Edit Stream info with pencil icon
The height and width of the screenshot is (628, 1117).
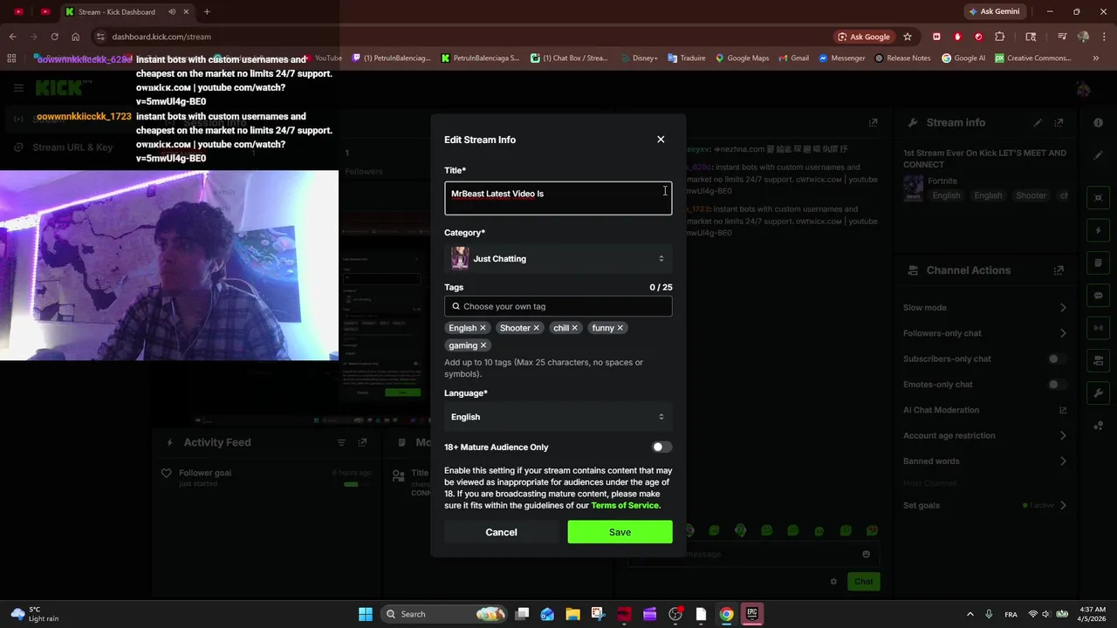click(1038, 123)
